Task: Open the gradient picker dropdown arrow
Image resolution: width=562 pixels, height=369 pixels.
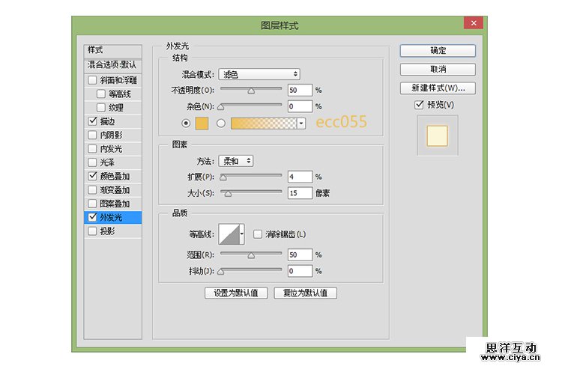Action: tap(301, 123)
